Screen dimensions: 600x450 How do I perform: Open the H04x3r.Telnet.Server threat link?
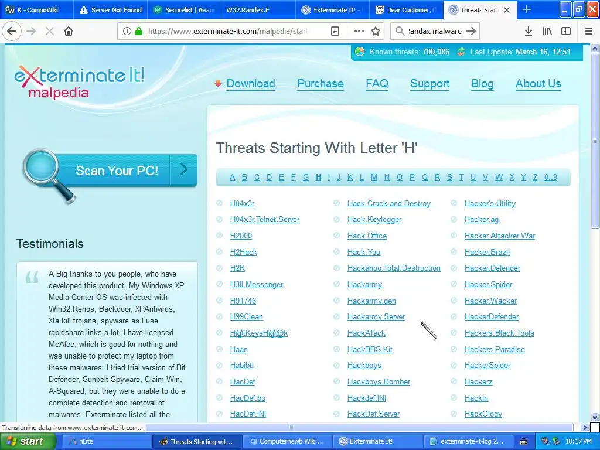(x=265, y=219)
